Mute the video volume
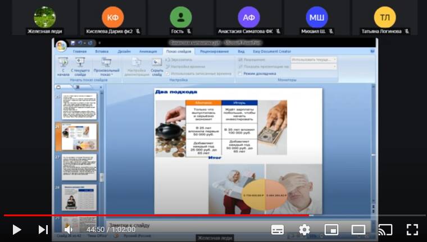The width and height of the screenshot is (427, 242). point(69,230)
